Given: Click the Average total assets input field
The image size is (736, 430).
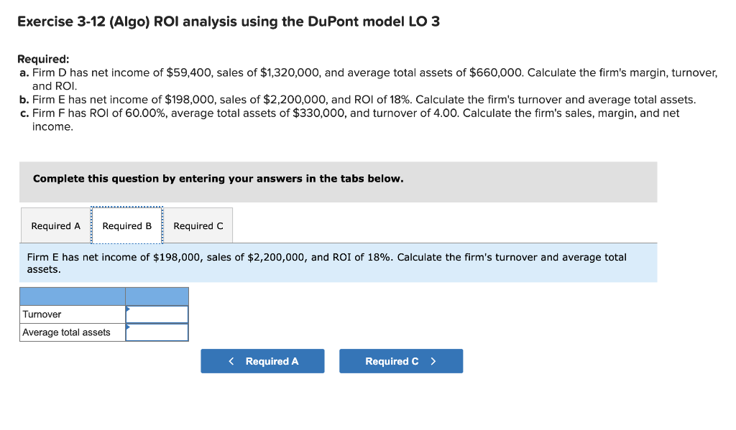Looking at the screenshot, I should tap(158, 332).
